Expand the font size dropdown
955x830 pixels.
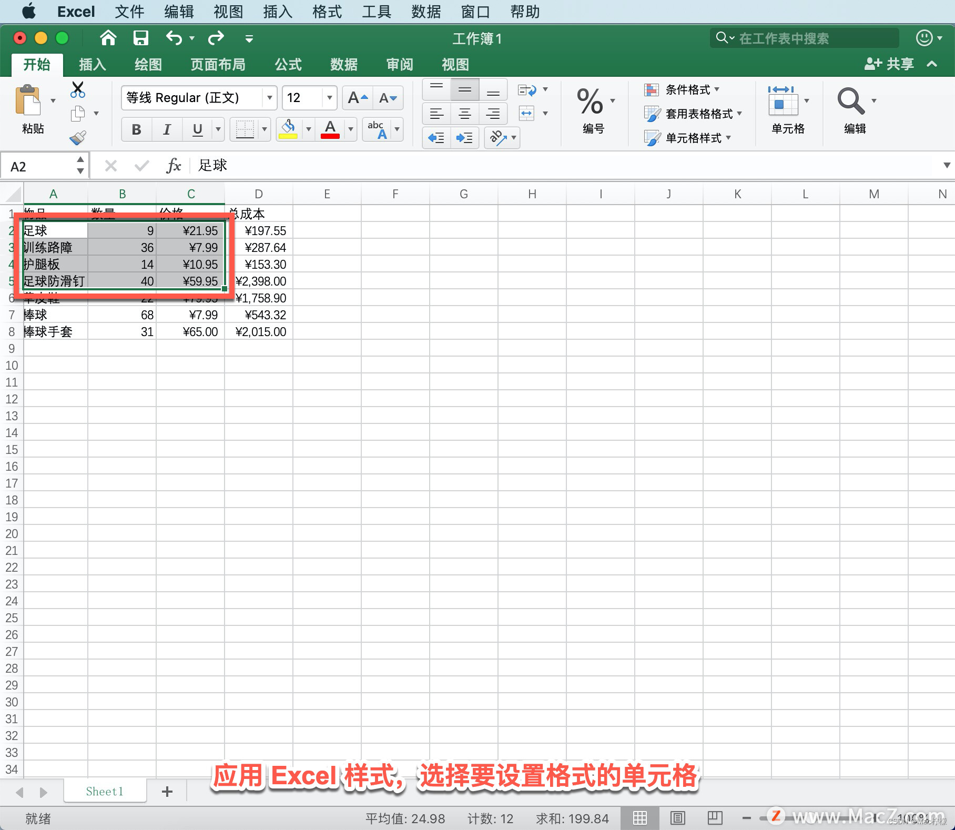(329, 98)
